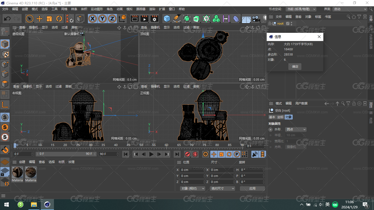The height and width of the screenshot is (210, 374).
Task: Open the 绝对尺寸 size dropdown
Action: click(223, 188)
